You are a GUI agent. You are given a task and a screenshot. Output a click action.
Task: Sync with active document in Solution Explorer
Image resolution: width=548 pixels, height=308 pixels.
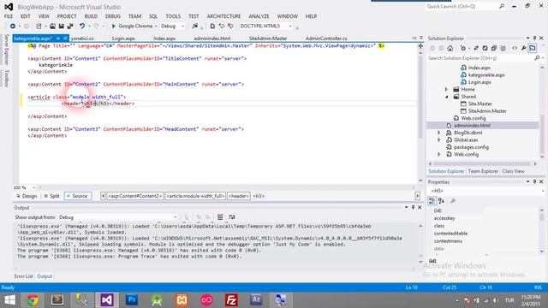click(476, 48)
